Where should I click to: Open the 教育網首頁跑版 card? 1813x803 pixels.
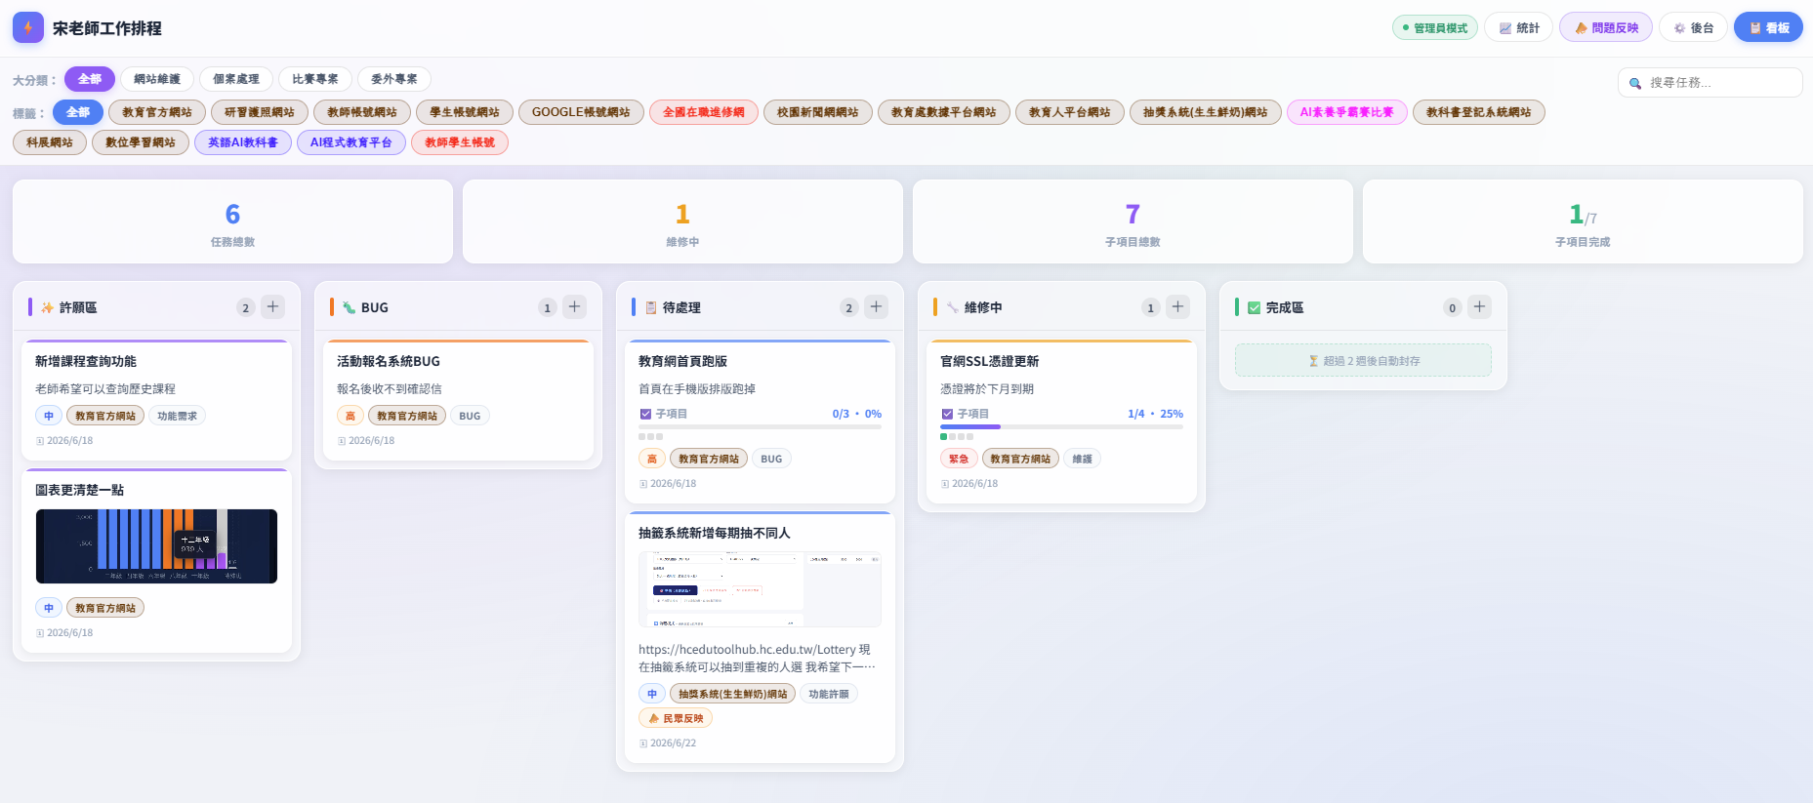pyautogui.click(x=760, y=422)
